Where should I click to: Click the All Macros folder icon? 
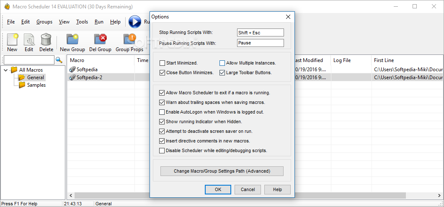pos(14,70)
